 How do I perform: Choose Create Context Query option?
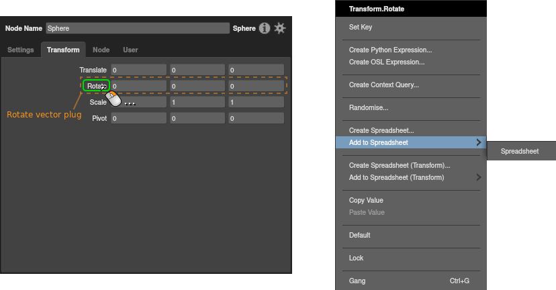point(383,85)
